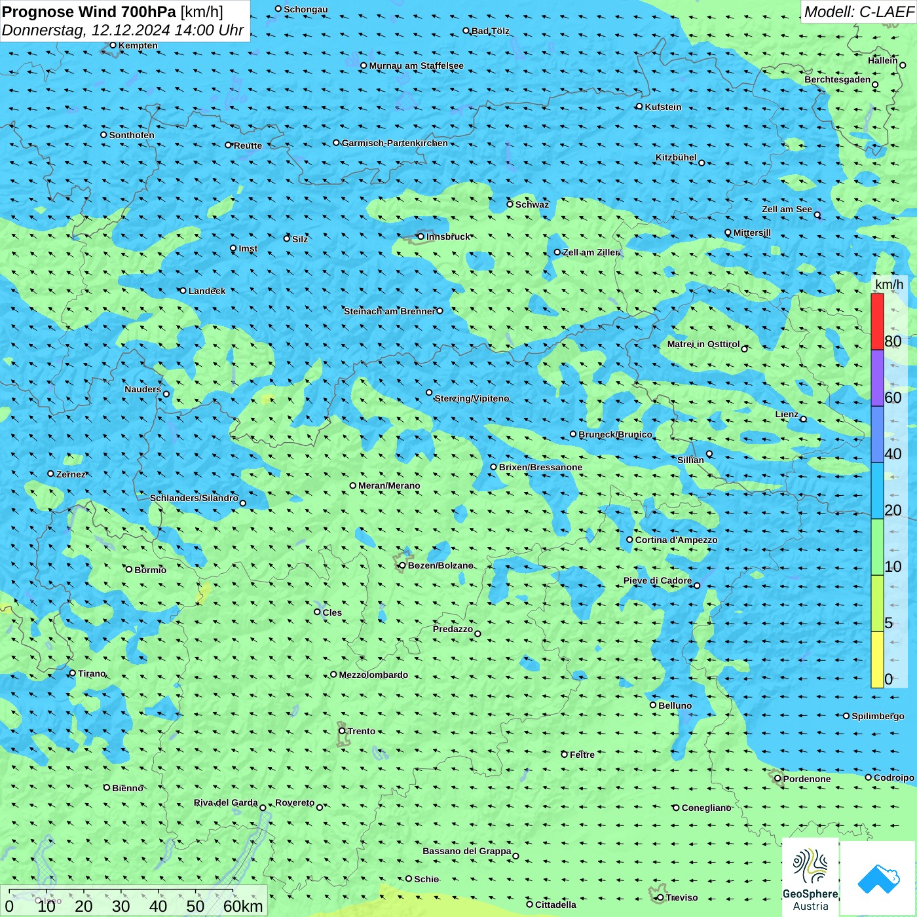Click the 'Feltre' label

pyautogui.click(x=582, y=755)
